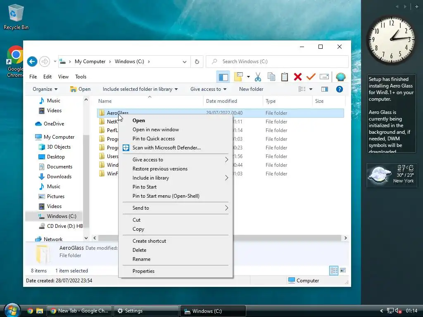Click the Copy toolbar icon

tap(271, 77)
